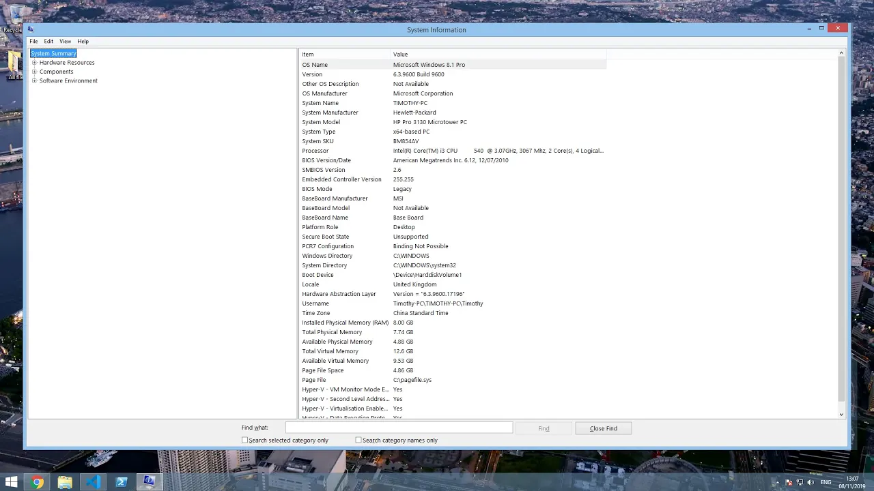Screen dimensions: 874x491
Task: Select the Platform Role Desktop row
Action: (x=453, y=227)
